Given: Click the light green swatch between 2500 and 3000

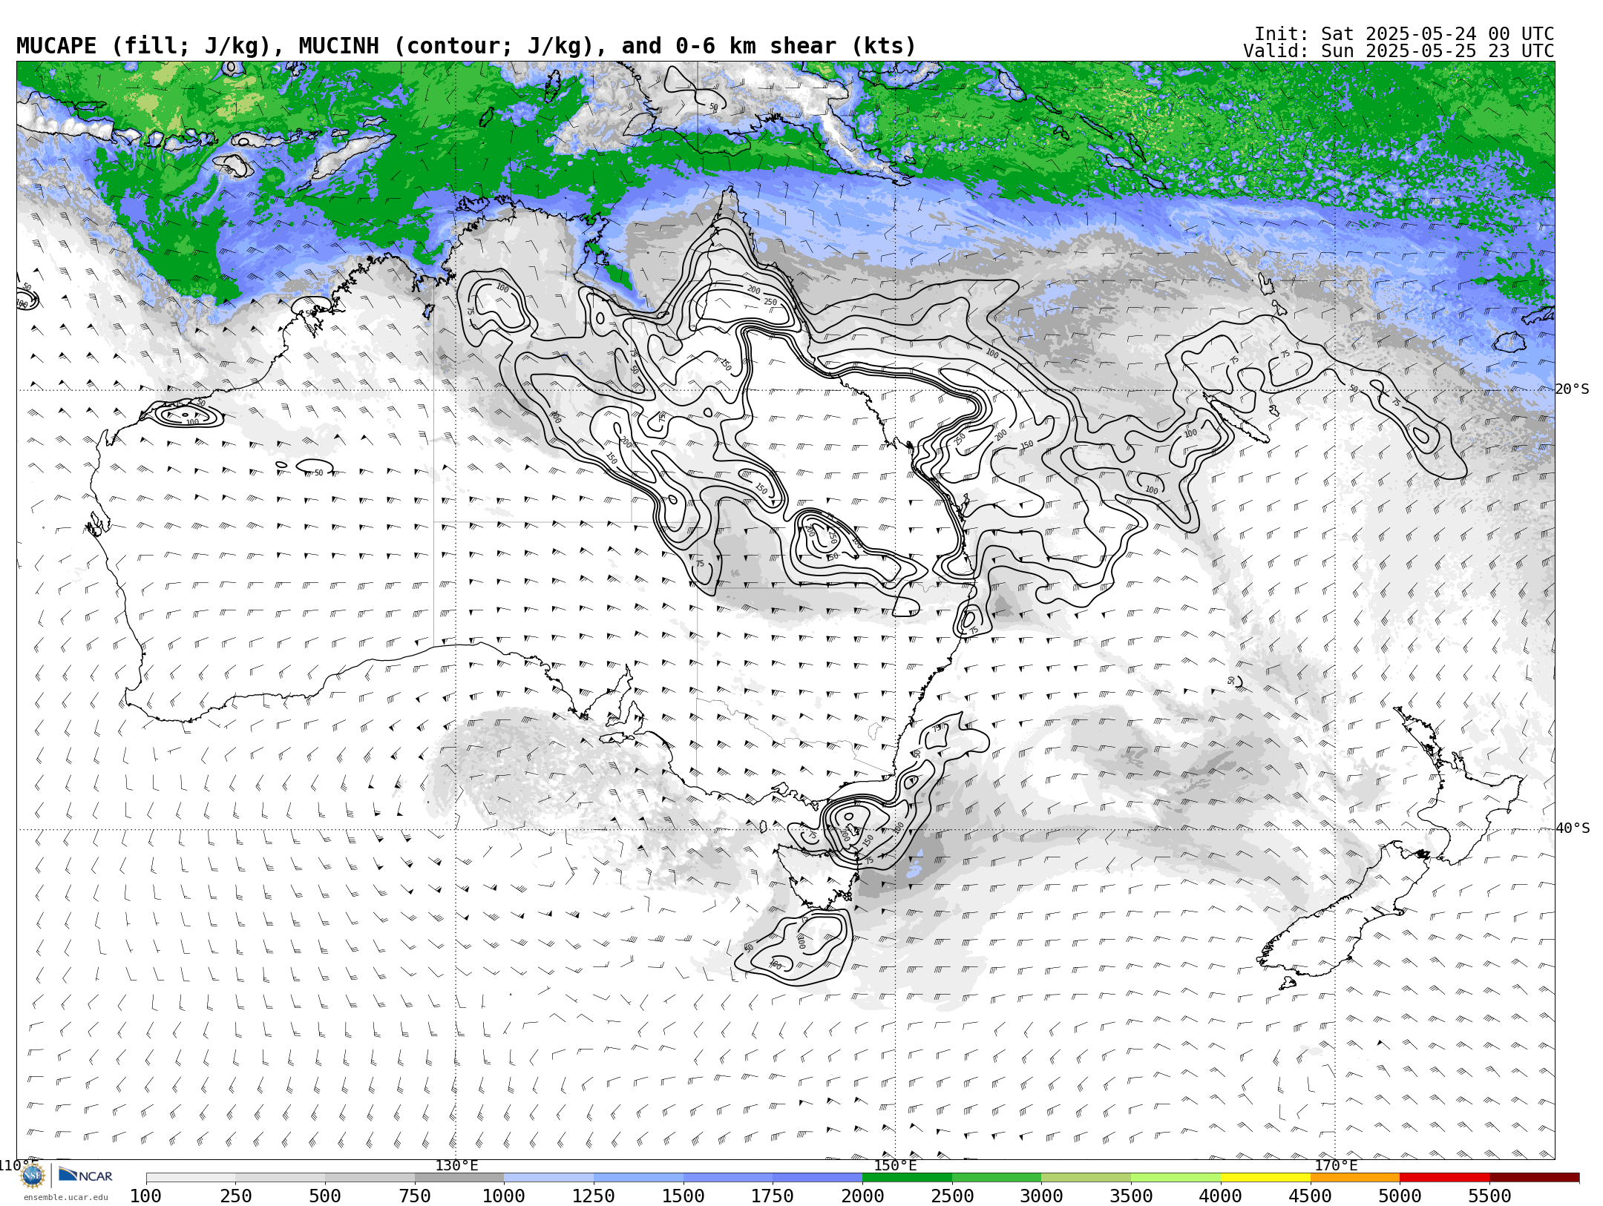Looking at the screenshot, I should 997,1178.
